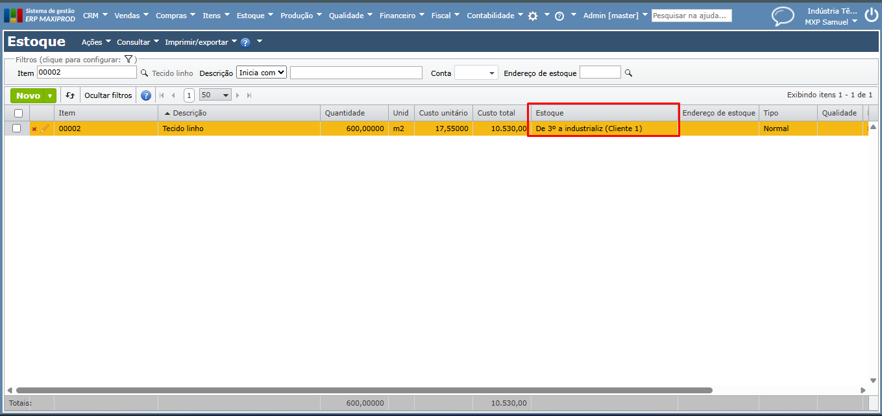Open the page size 50 dropdown
Image resolution: width=882 pixels, height=416 pixels.
tap(215, 95)
